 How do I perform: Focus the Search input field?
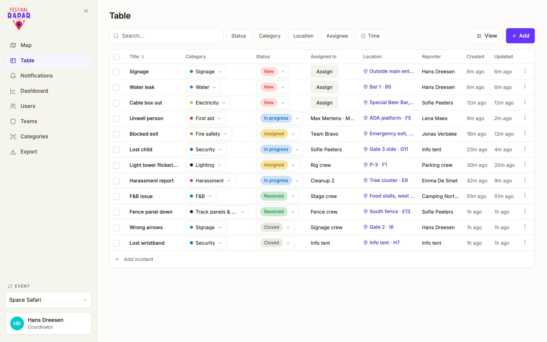tap(166, 36)
